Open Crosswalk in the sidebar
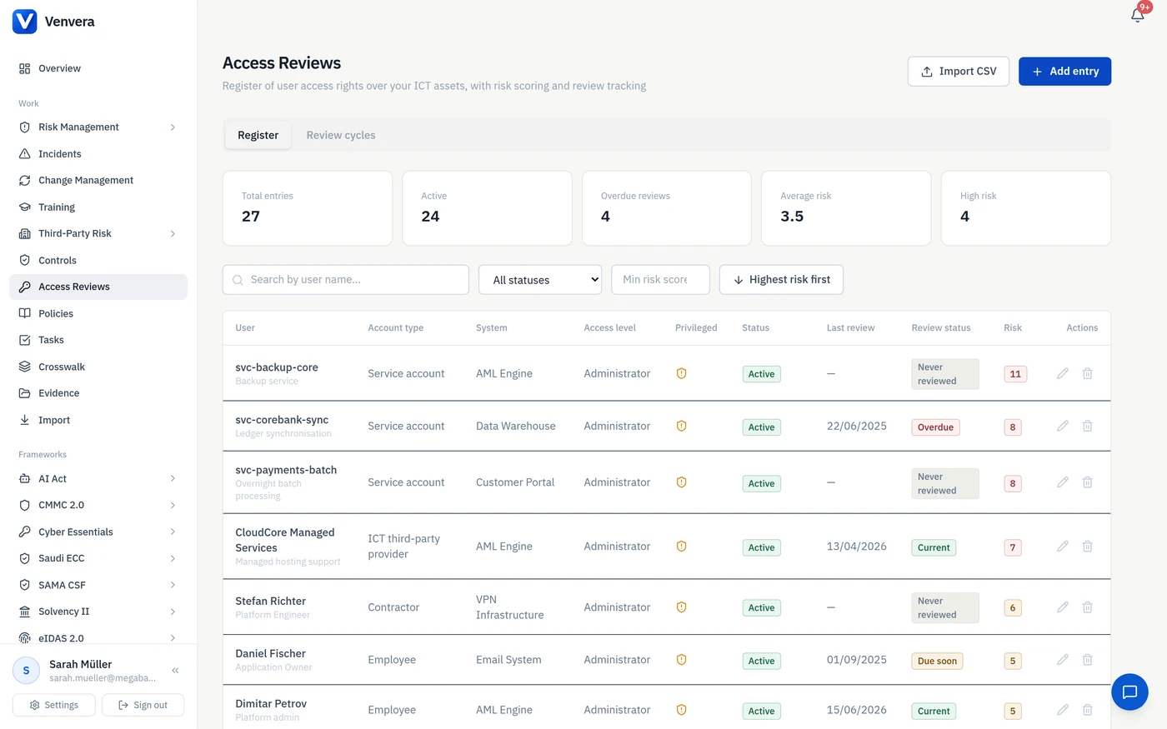This screenshot has height=729, width=1167. (x=98, y=367)
